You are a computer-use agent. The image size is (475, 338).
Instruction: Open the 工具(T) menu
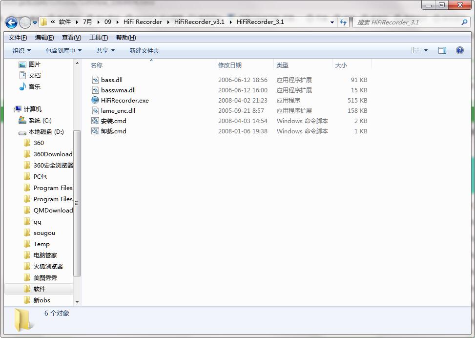coord(99,38)
